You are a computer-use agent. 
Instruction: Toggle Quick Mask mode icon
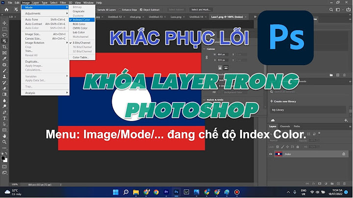click(4, 167)
